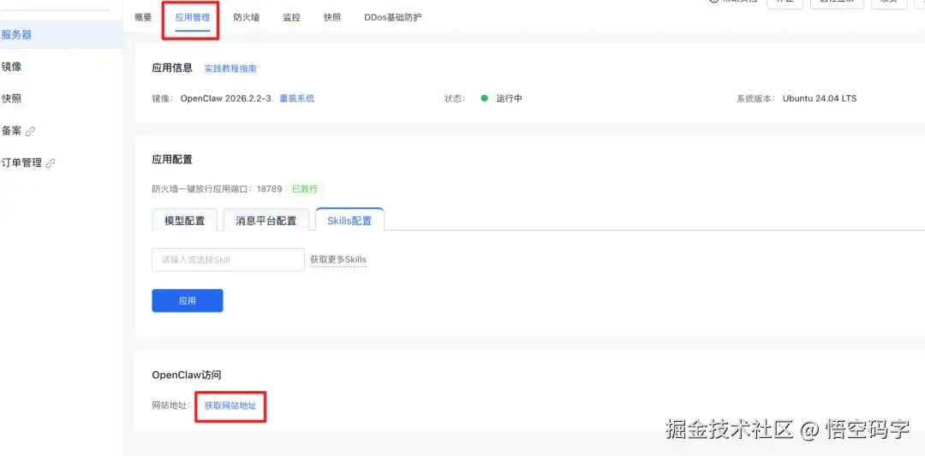Image resolution: width=925 pixels, height=456 pixels.
Task: Click the Ubuntu 24.04 LTS version text
Action: coord(820,98)
